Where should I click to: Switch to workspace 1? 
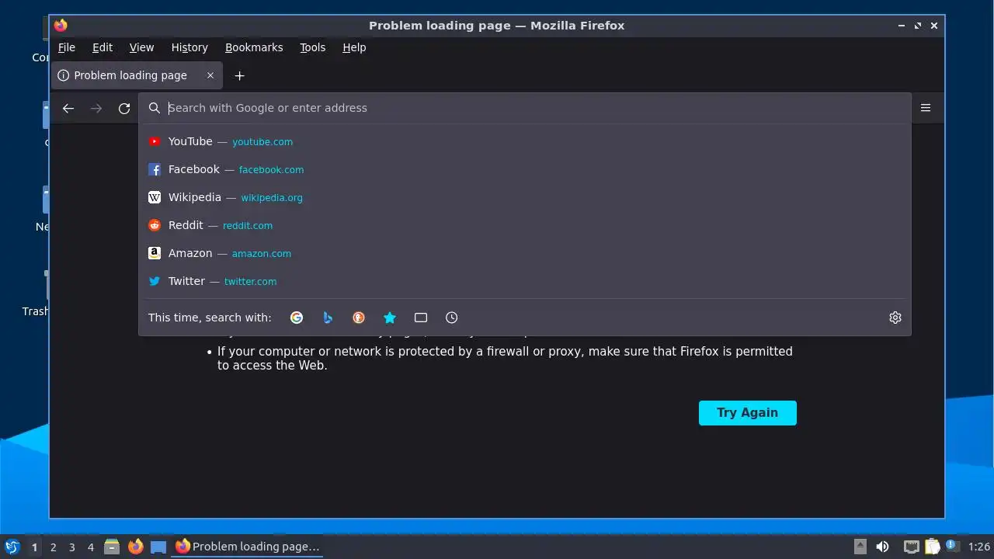coord(34,547)
